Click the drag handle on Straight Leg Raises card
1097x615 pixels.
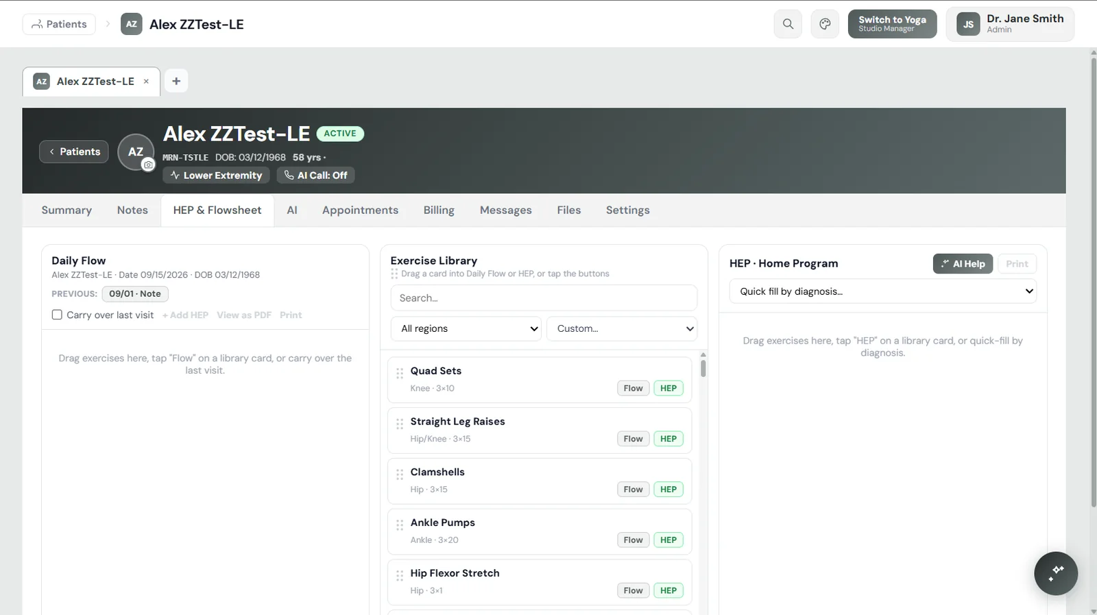pos(400,424)
